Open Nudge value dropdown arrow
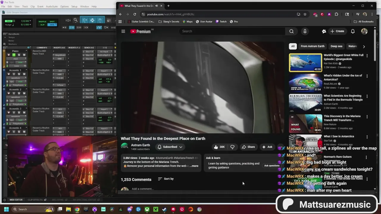This screenshot has width=381, height=214. [31, 25]
